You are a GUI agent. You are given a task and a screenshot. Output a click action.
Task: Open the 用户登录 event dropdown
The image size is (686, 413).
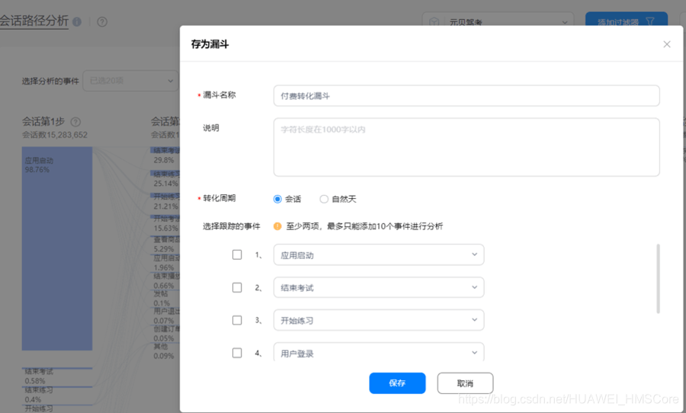click(x=379, y=352)
